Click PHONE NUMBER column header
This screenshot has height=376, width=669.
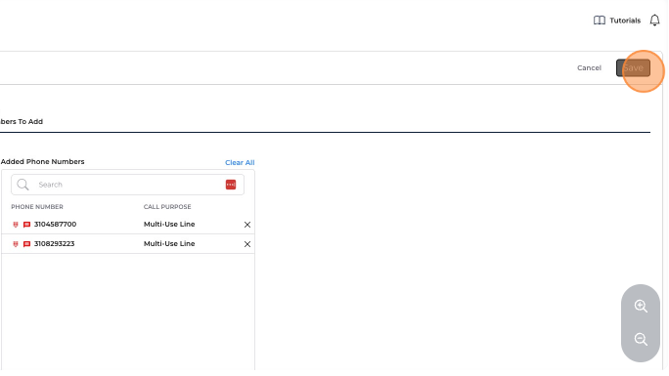coord(37,207)
